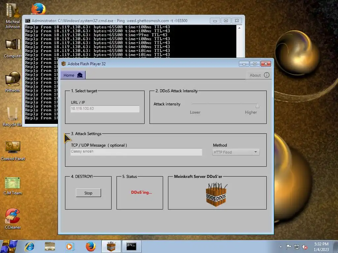Maximize the Adobe Flash Player 32 window
This screenshot has width=338, height=253.
[255, 64]
